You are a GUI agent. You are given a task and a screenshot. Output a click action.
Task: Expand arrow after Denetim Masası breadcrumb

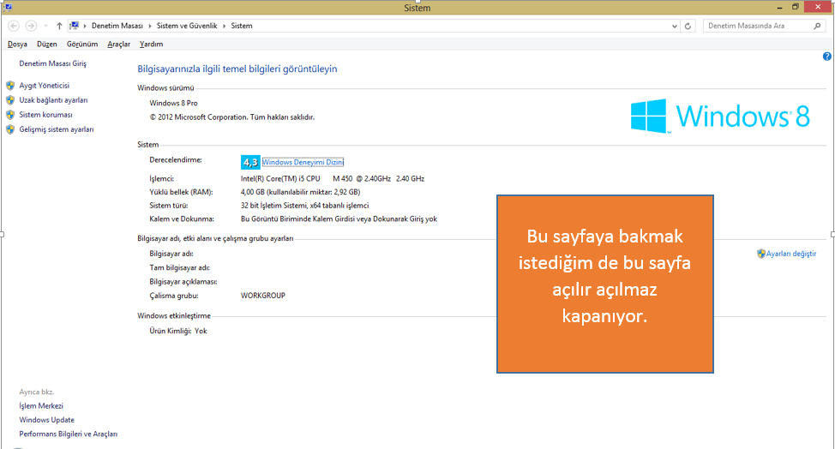pyautogui.click(x=150, y=26)
